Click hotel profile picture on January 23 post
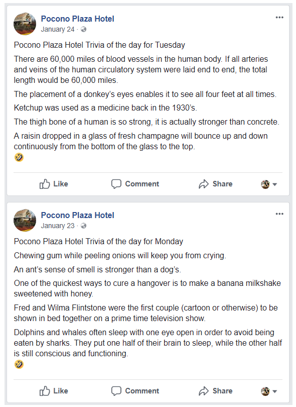The height and width of the screenshot is (407, 296). click(25, 220)
